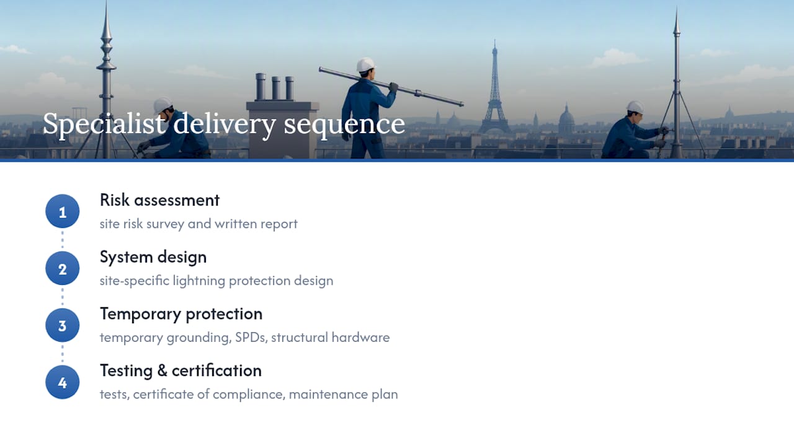Click the site-specific lightning protection design text
Screen dimensions: 794x446
216,281
